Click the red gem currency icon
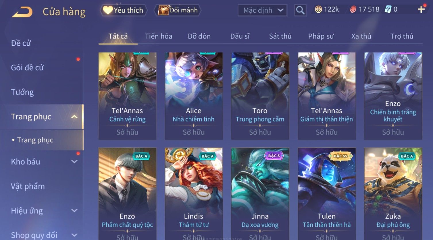433x240 pixels. 353,9
